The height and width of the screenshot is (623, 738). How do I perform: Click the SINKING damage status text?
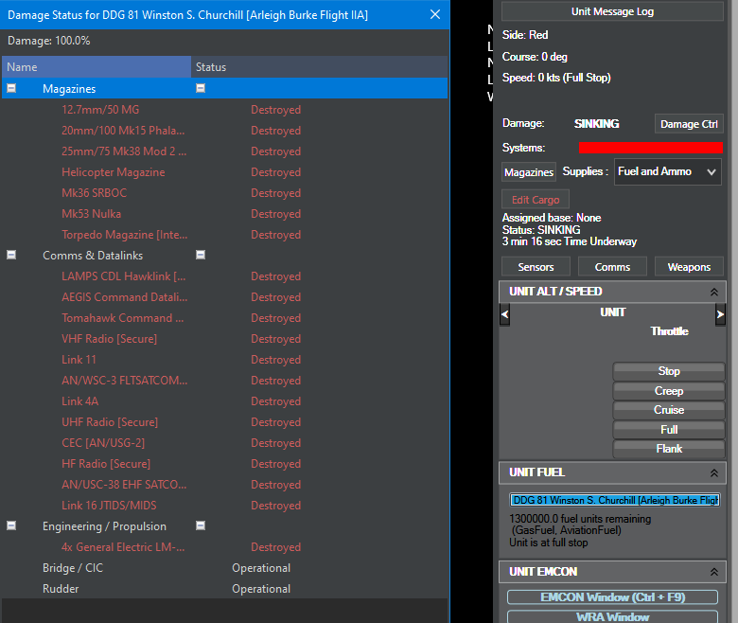pyautogui.click(x=596, y=124)
